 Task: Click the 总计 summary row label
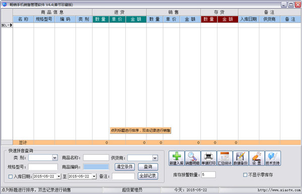coord(23,142)
